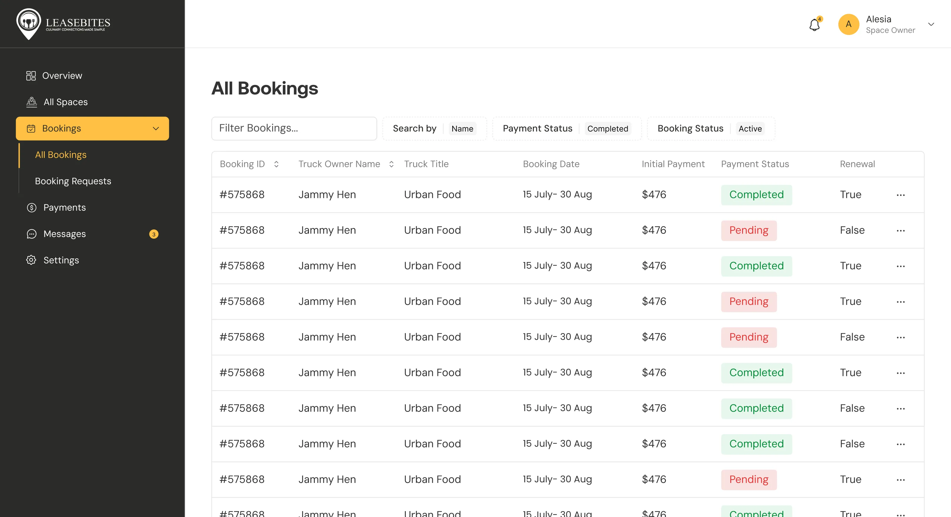951x517 pixels.
Task: Click the Truck Title column header
Action: point(426,164)
